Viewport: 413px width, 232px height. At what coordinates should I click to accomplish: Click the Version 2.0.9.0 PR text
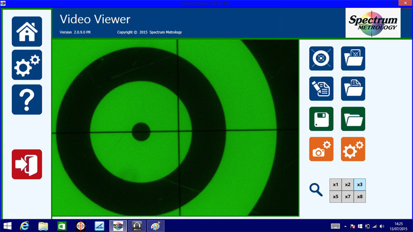tap(75, 32)
